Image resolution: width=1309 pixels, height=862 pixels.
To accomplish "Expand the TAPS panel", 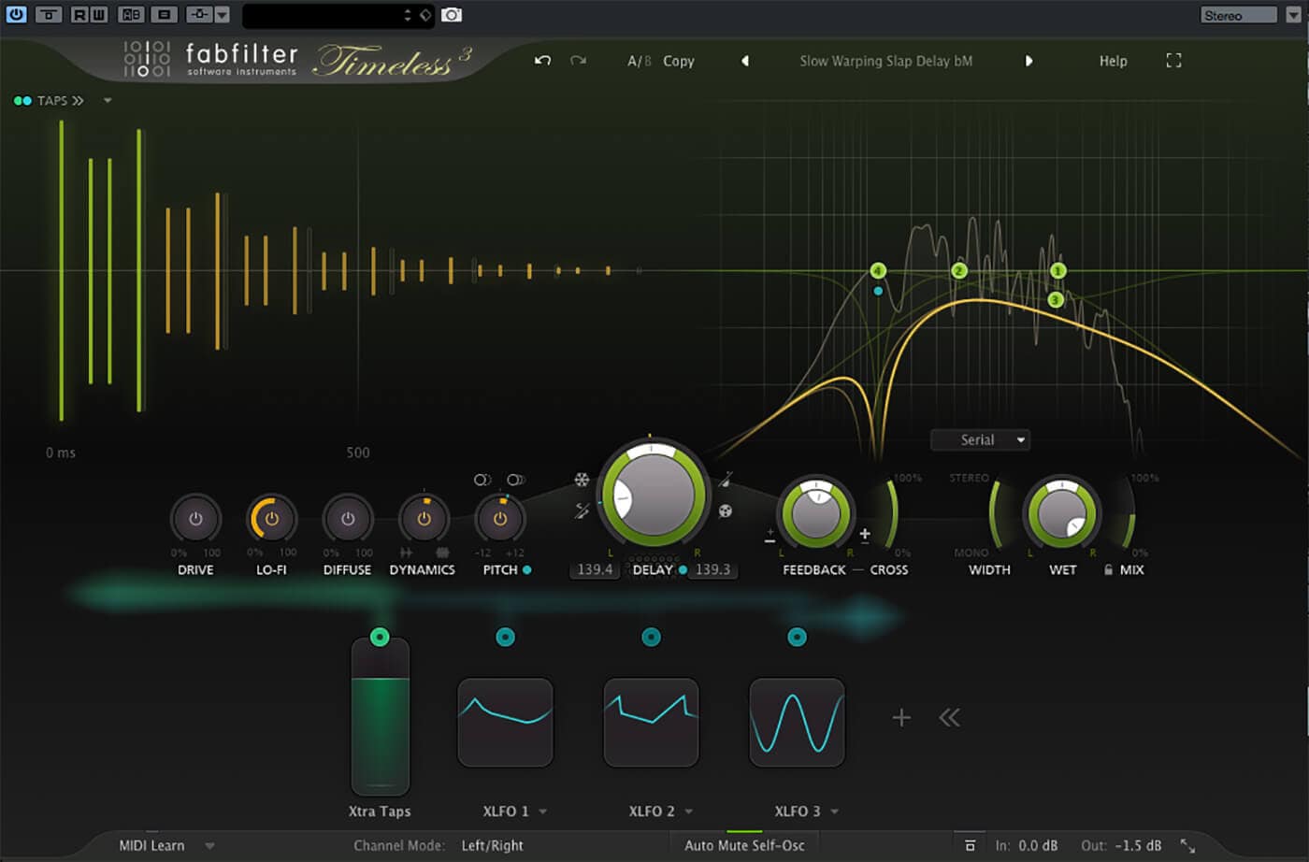I will coord(61,100).
